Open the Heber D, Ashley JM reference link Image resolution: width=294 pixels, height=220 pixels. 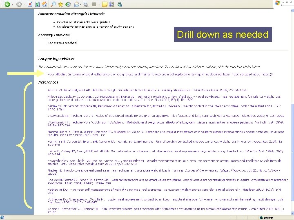coord(165,153)
